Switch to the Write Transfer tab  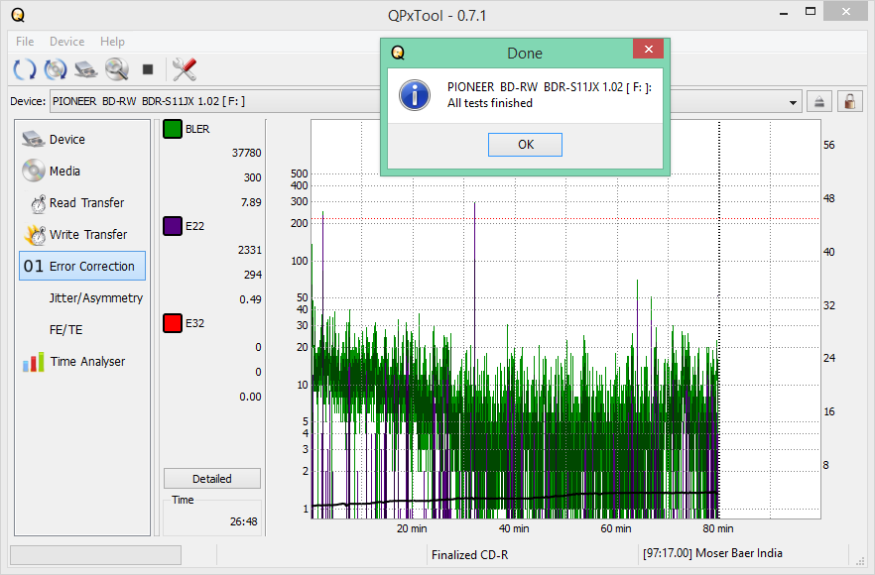coord(82,234)
